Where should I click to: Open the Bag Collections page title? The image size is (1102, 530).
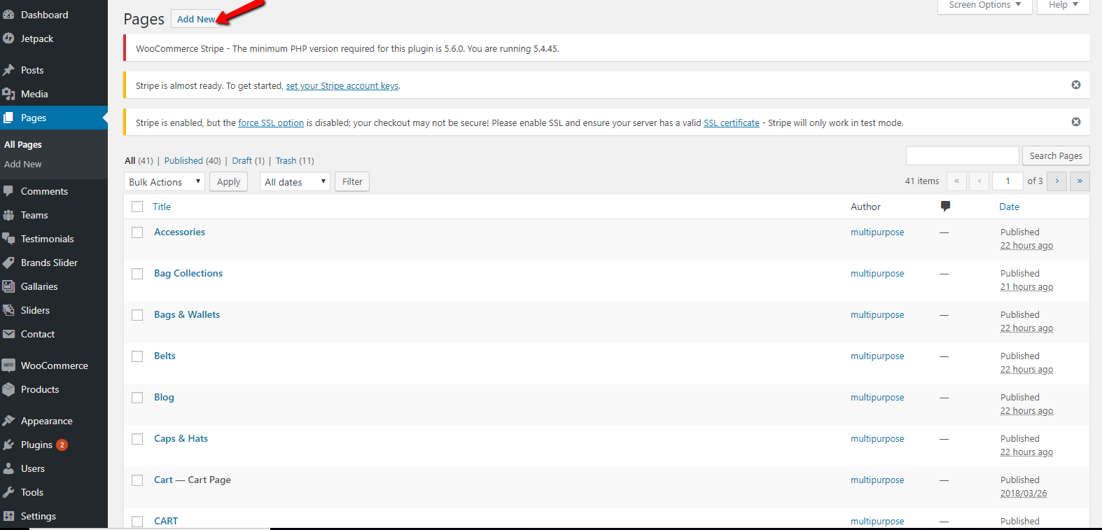(x=188, y=273)
